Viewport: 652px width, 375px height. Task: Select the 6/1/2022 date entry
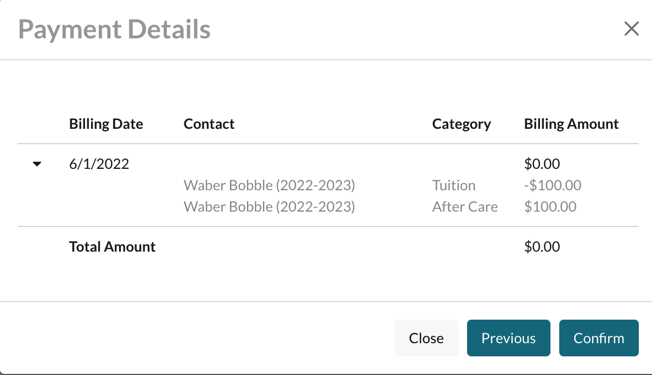(x=99, y=163)
